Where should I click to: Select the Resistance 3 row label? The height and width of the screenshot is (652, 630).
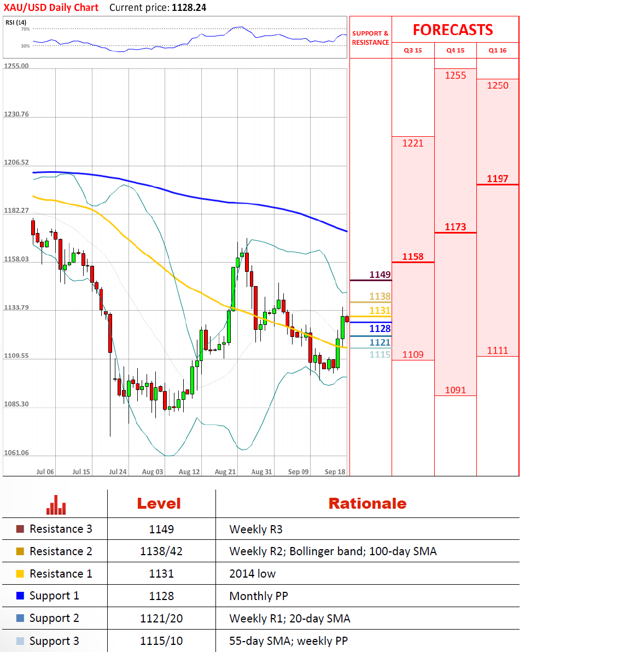coord(61,529)
